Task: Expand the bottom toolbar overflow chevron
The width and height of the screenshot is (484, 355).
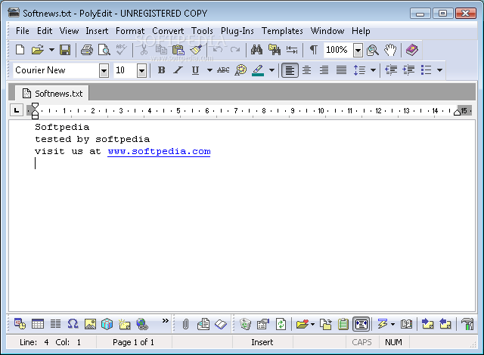Action: [x=166, y=320]
